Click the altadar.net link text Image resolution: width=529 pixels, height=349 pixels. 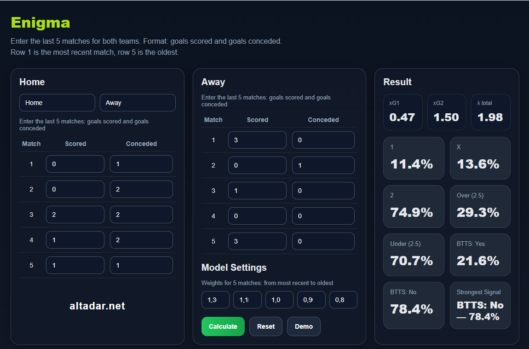click(97, 306)
